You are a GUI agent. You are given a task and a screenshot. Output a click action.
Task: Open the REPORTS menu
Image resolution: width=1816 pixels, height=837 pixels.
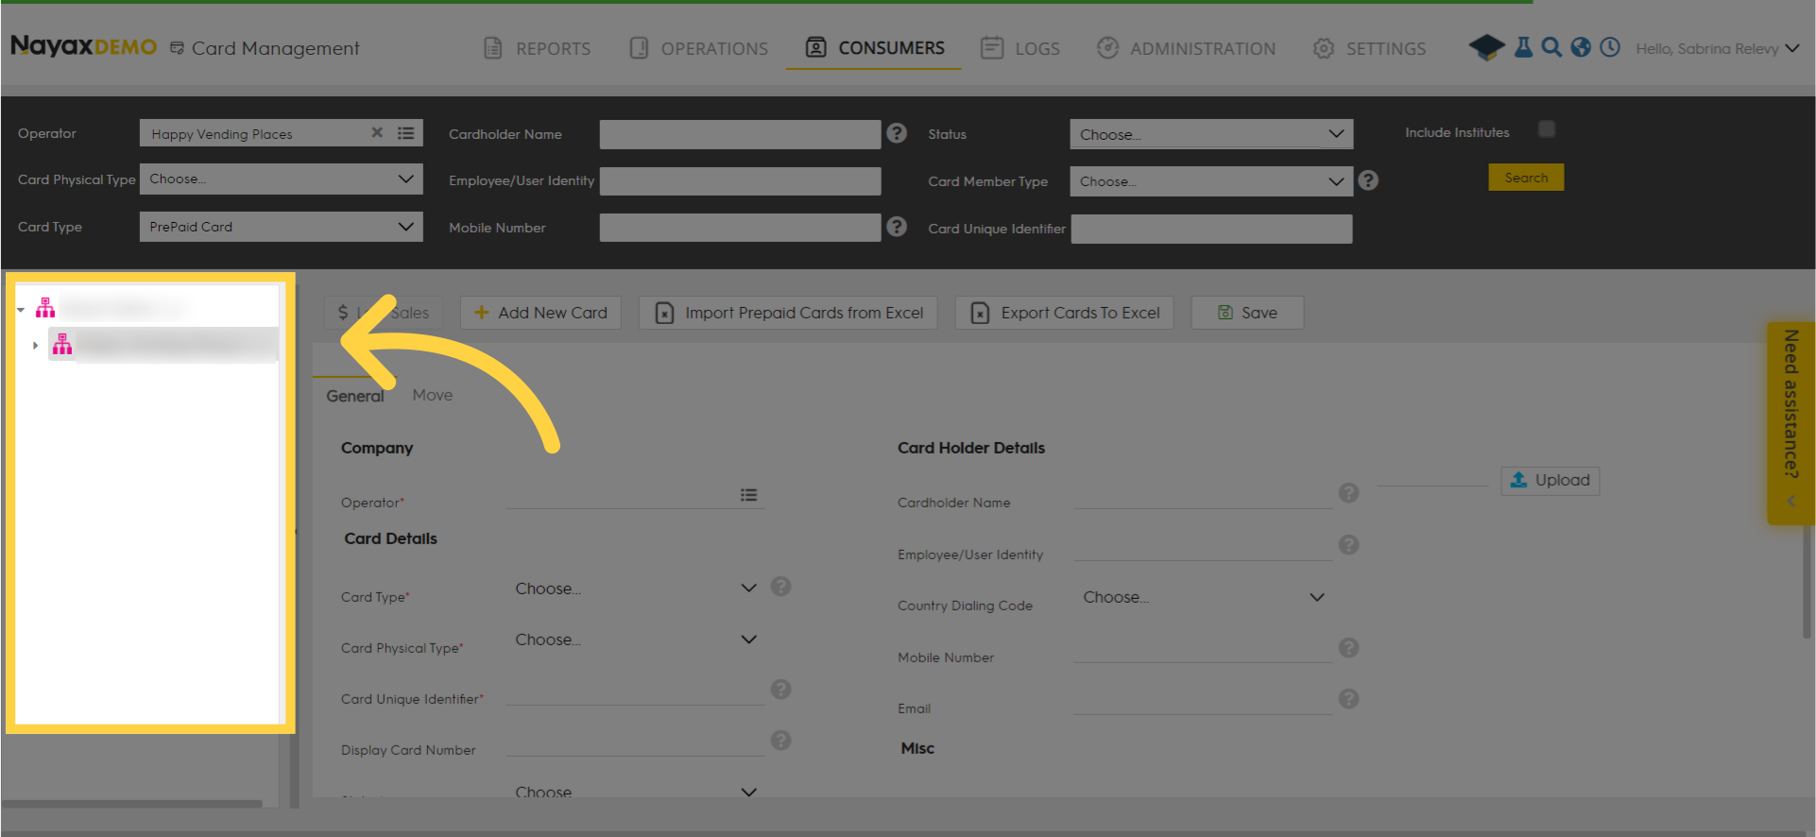point(537,48)
